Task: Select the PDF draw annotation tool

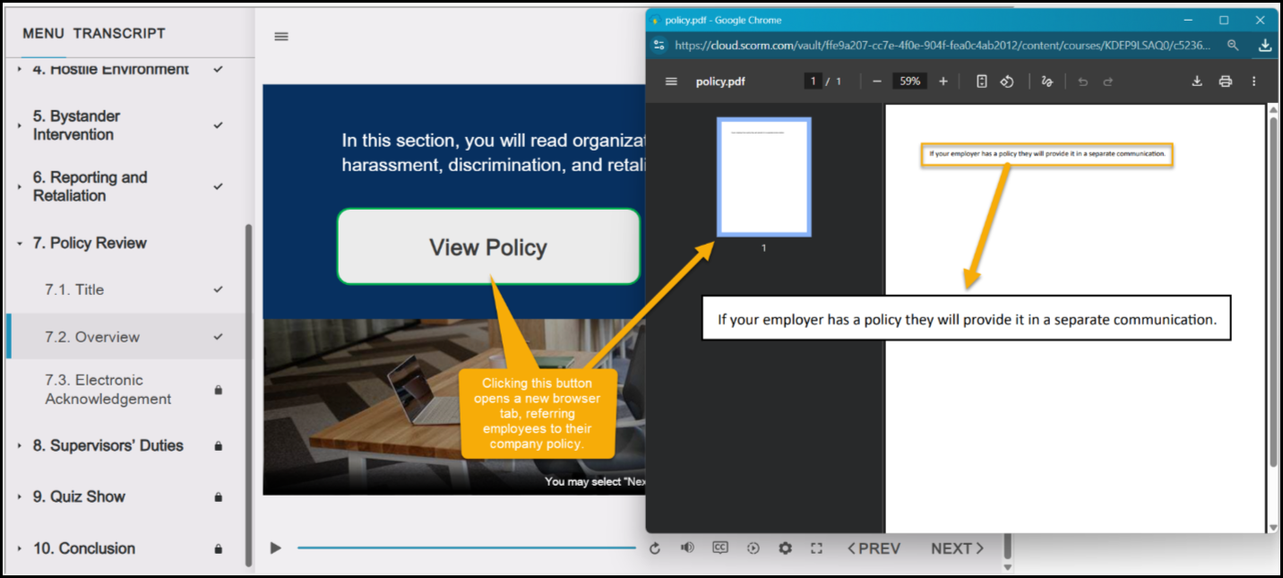Action: pyautogui.click(x=1047, y=82)
